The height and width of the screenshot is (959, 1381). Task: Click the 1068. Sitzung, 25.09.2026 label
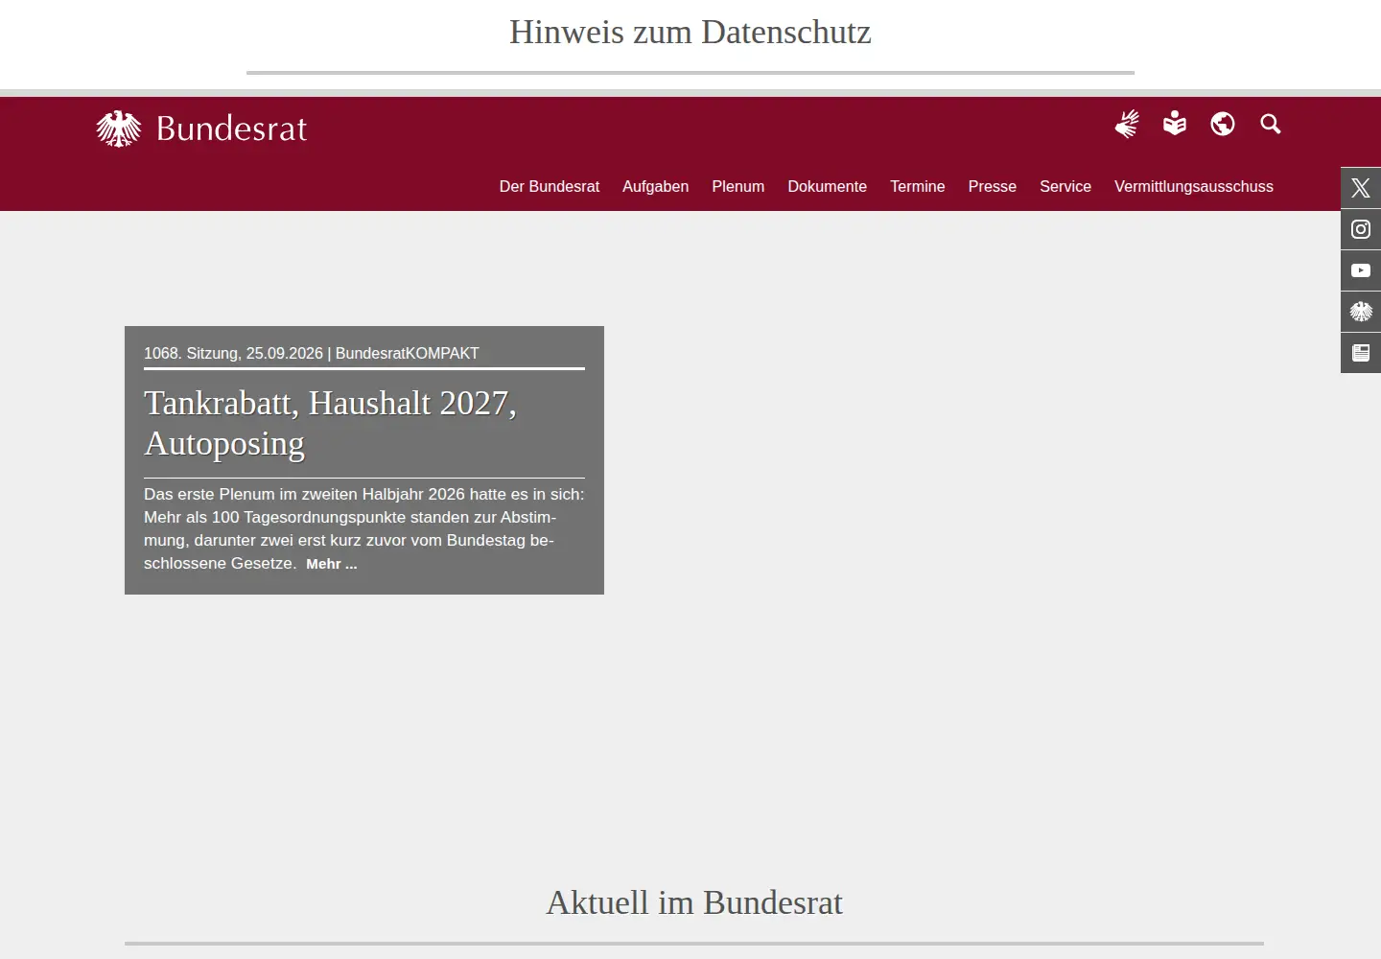[233, 353]
